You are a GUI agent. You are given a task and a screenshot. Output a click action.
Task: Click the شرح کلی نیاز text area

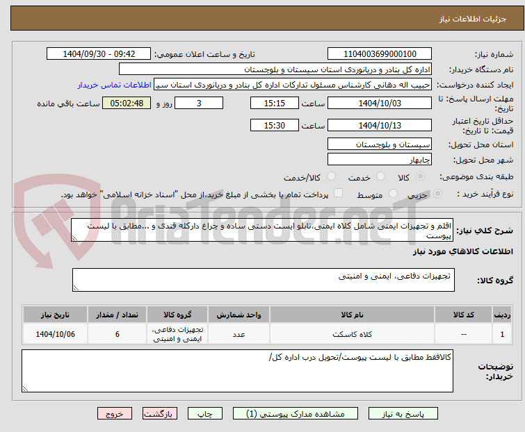[x=262, y=230]
